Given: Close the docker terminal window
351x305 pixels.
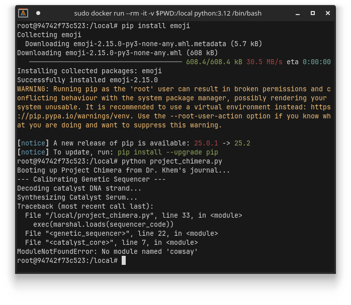Looking at the screenshot, I should click(328, 13).
